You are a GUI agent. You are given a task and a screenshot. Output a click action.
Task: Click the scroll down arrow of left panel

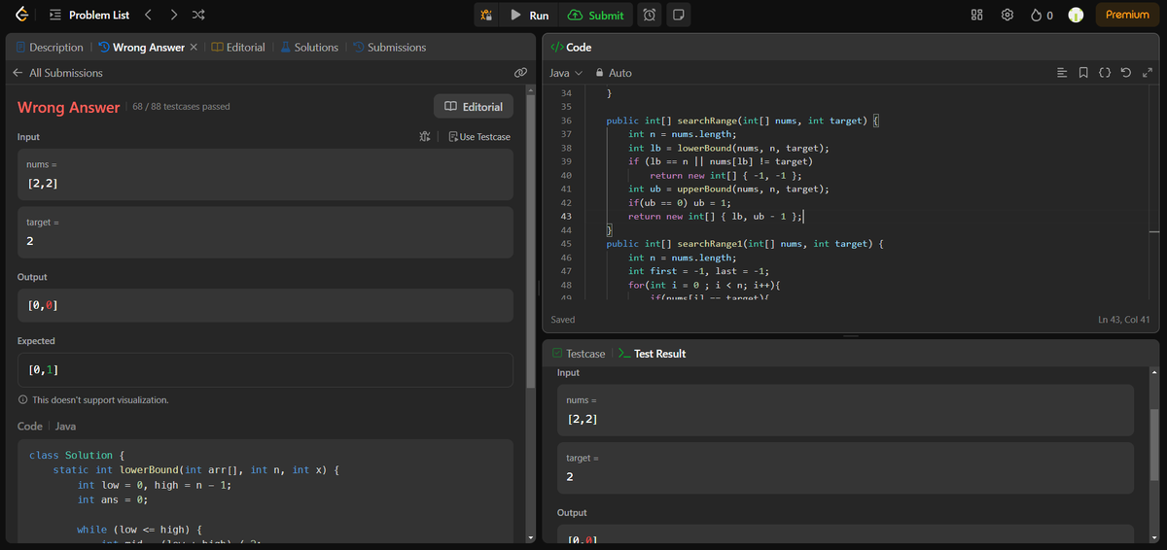[530, 537]
